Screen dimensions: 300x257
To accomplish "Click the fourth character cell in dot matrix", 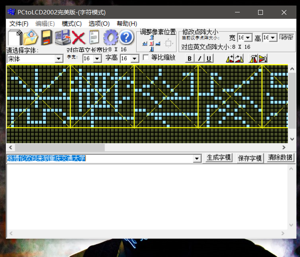I will pos(230,96).
